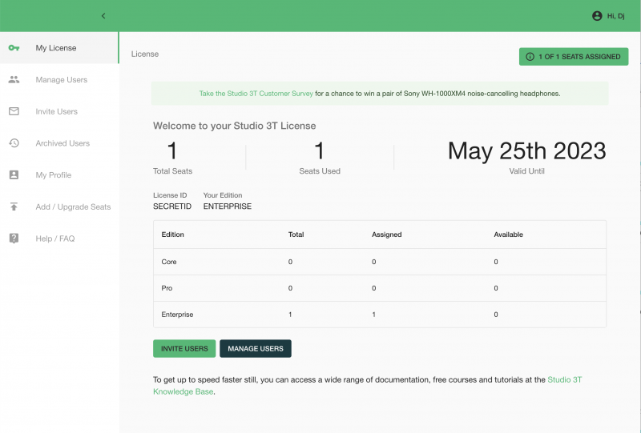
Task: Go to Manage Users in the sidebar
Action: 59,80
